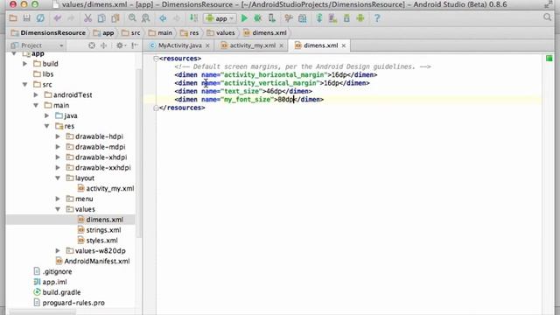Expand the java folder
This screenshot has width=560, height=315.
tap(46, 115)
